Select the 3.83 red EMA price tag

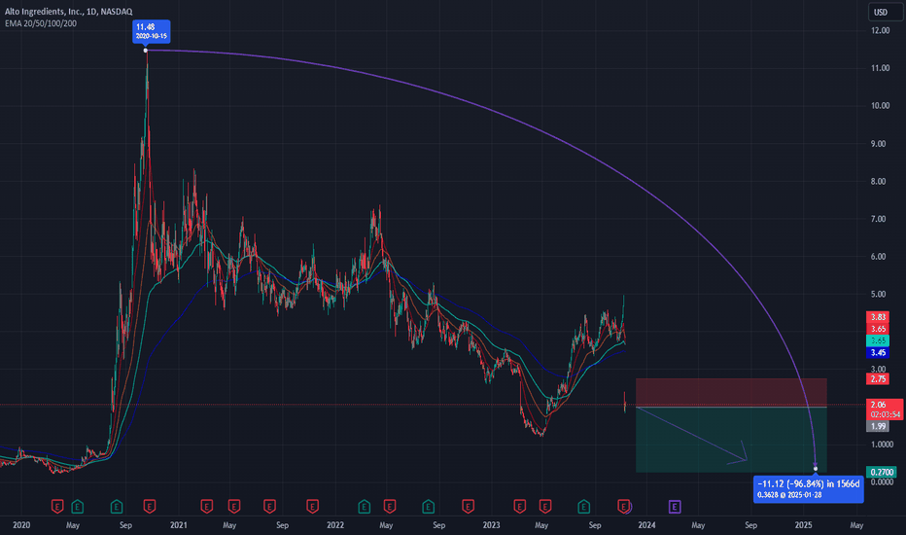click(878, 317)
